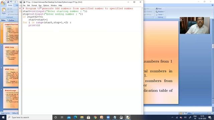Screen dimensions: 214x120
Task: Click the PowerPoint Help icon
Action: (213, 5)
